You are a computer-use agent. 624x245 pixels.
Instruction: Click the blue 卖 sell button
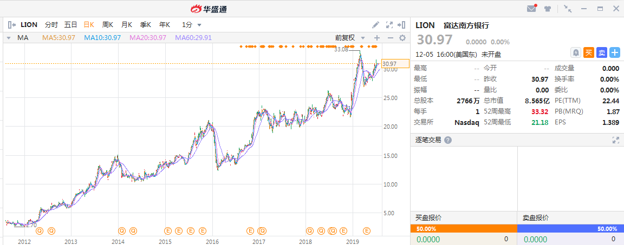[602, 52]
